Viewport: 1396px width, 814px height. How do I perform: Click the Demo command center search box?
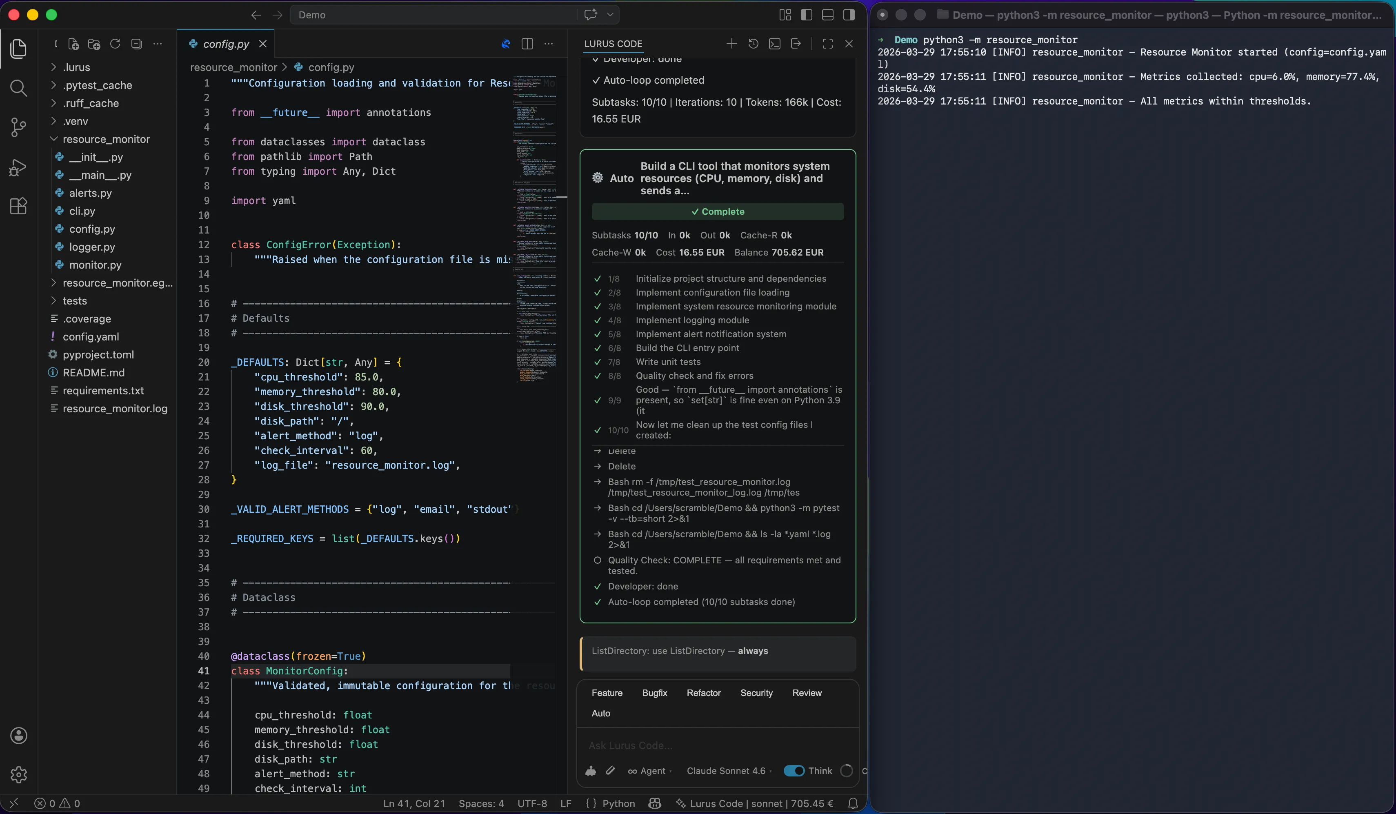pos(434,15)
